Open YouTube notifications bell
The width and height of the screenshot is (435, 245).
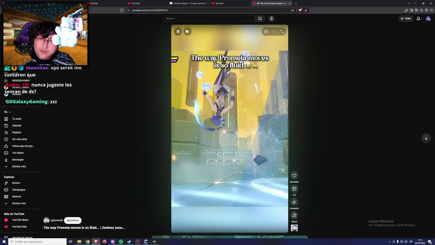pyautogui.click(x=418, y=18)
